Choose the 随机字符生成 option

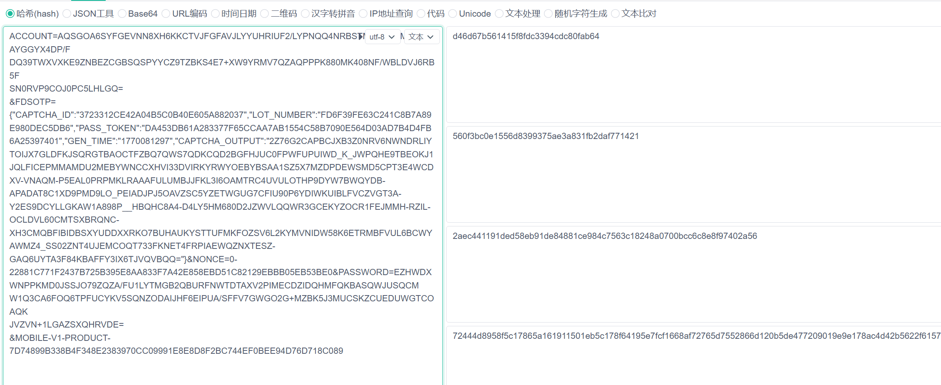(x=549, y=14)
